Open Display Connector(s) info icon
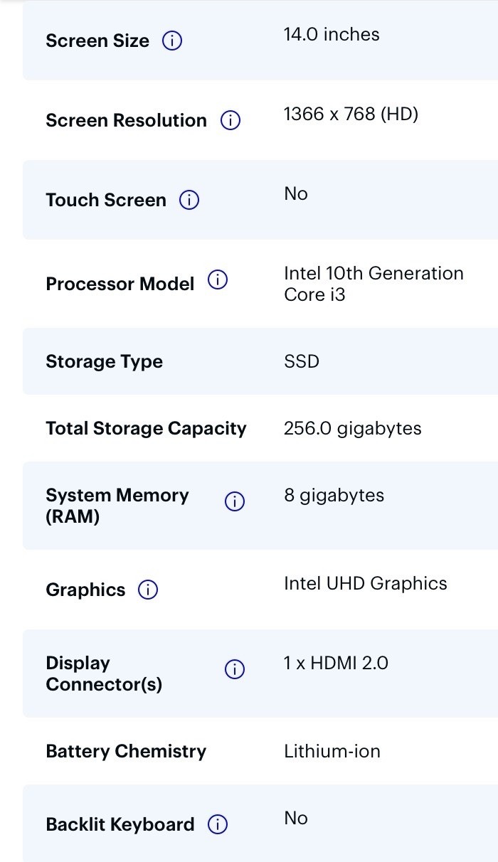The height and width of the screenshot is (862, 498). tap(235, 669)
